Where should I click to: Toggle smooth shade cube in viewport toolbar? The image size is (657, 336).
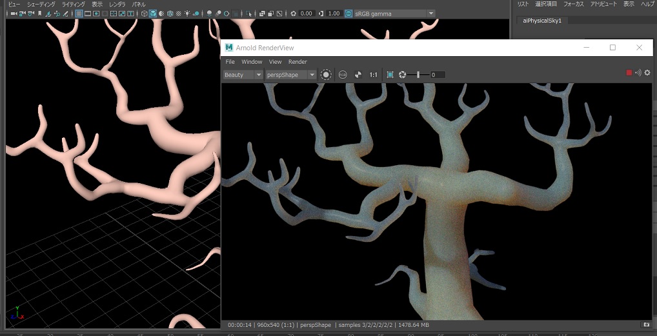pyautogui.click(x=153, y=14)
